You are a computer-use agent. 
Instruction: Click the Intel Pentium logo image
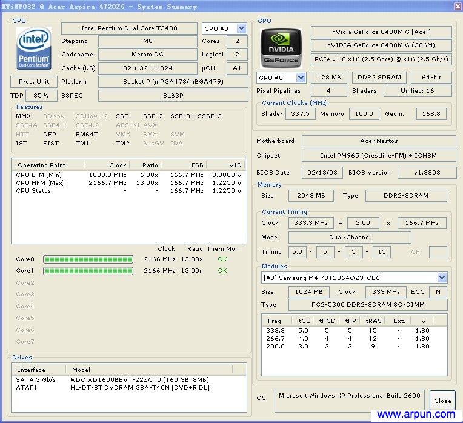click(34, 48)
